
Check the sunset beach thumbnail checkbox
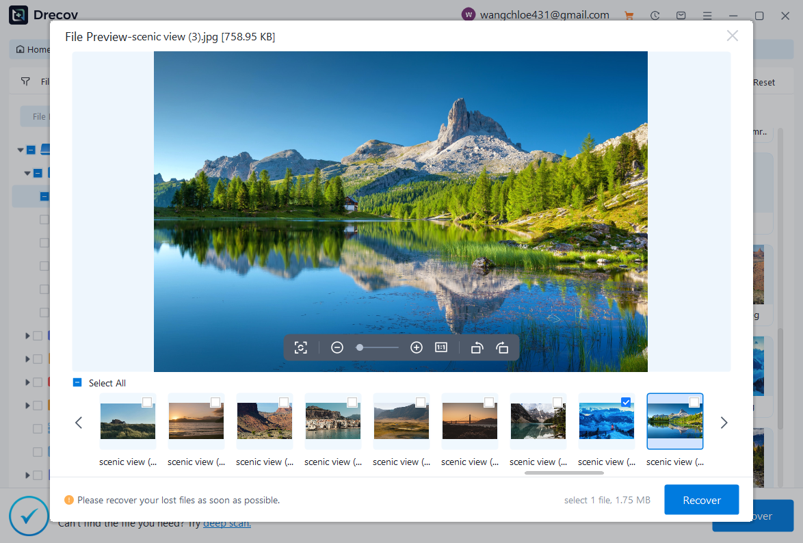tap(215, 402)
